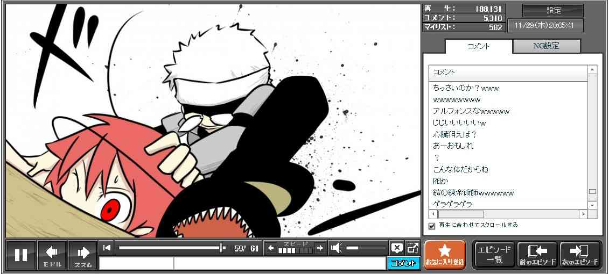Increase playback speed with right arrow

click(x=320, y=248)
